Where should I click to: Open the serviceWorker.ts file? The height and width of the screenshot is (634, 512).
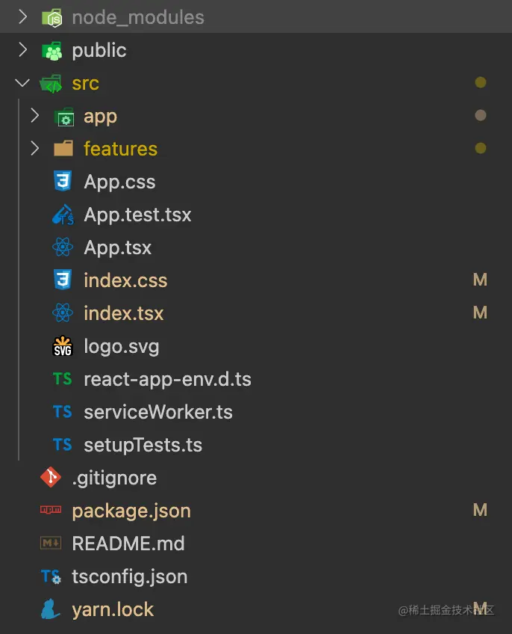tap(158, 412)
